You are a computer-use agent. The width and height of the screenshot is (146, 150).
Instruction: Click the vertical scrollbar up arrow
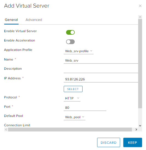pyautogui.click(x=140, y=17)
